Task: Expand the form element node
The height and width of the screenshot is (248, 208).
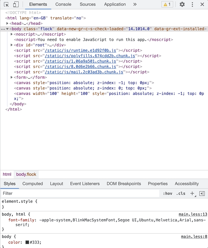Action: pyautogui.click(x=11, y=77)
